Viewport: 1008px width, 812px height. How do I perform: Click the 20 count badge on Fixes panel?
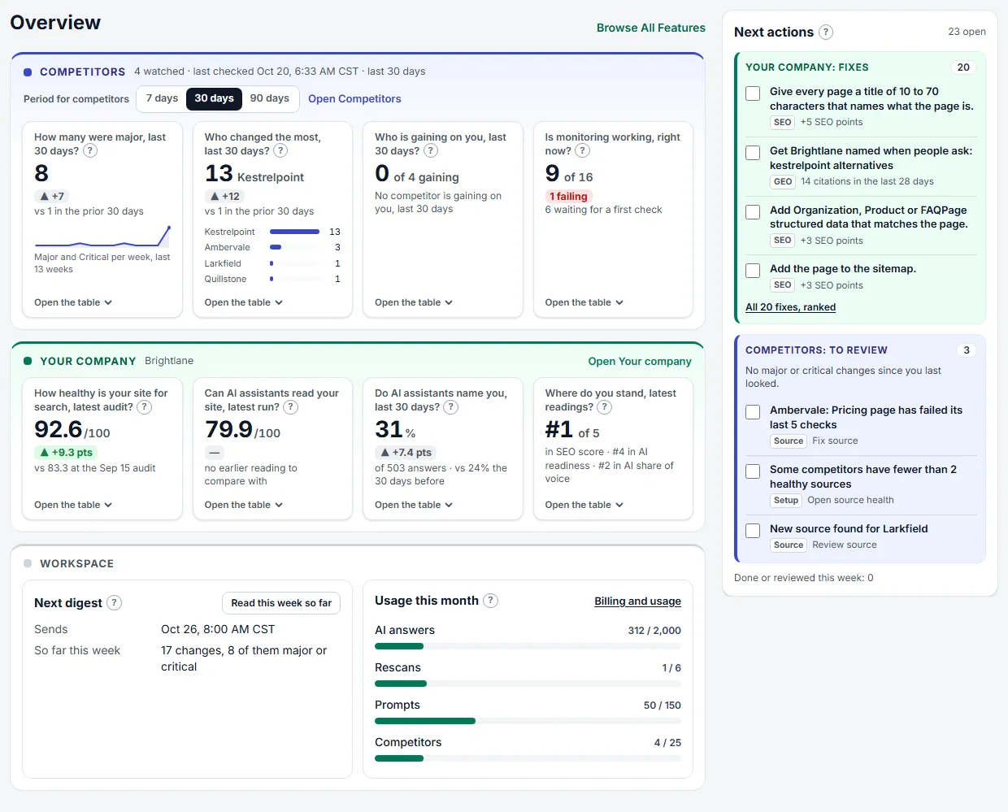[963, 67]
